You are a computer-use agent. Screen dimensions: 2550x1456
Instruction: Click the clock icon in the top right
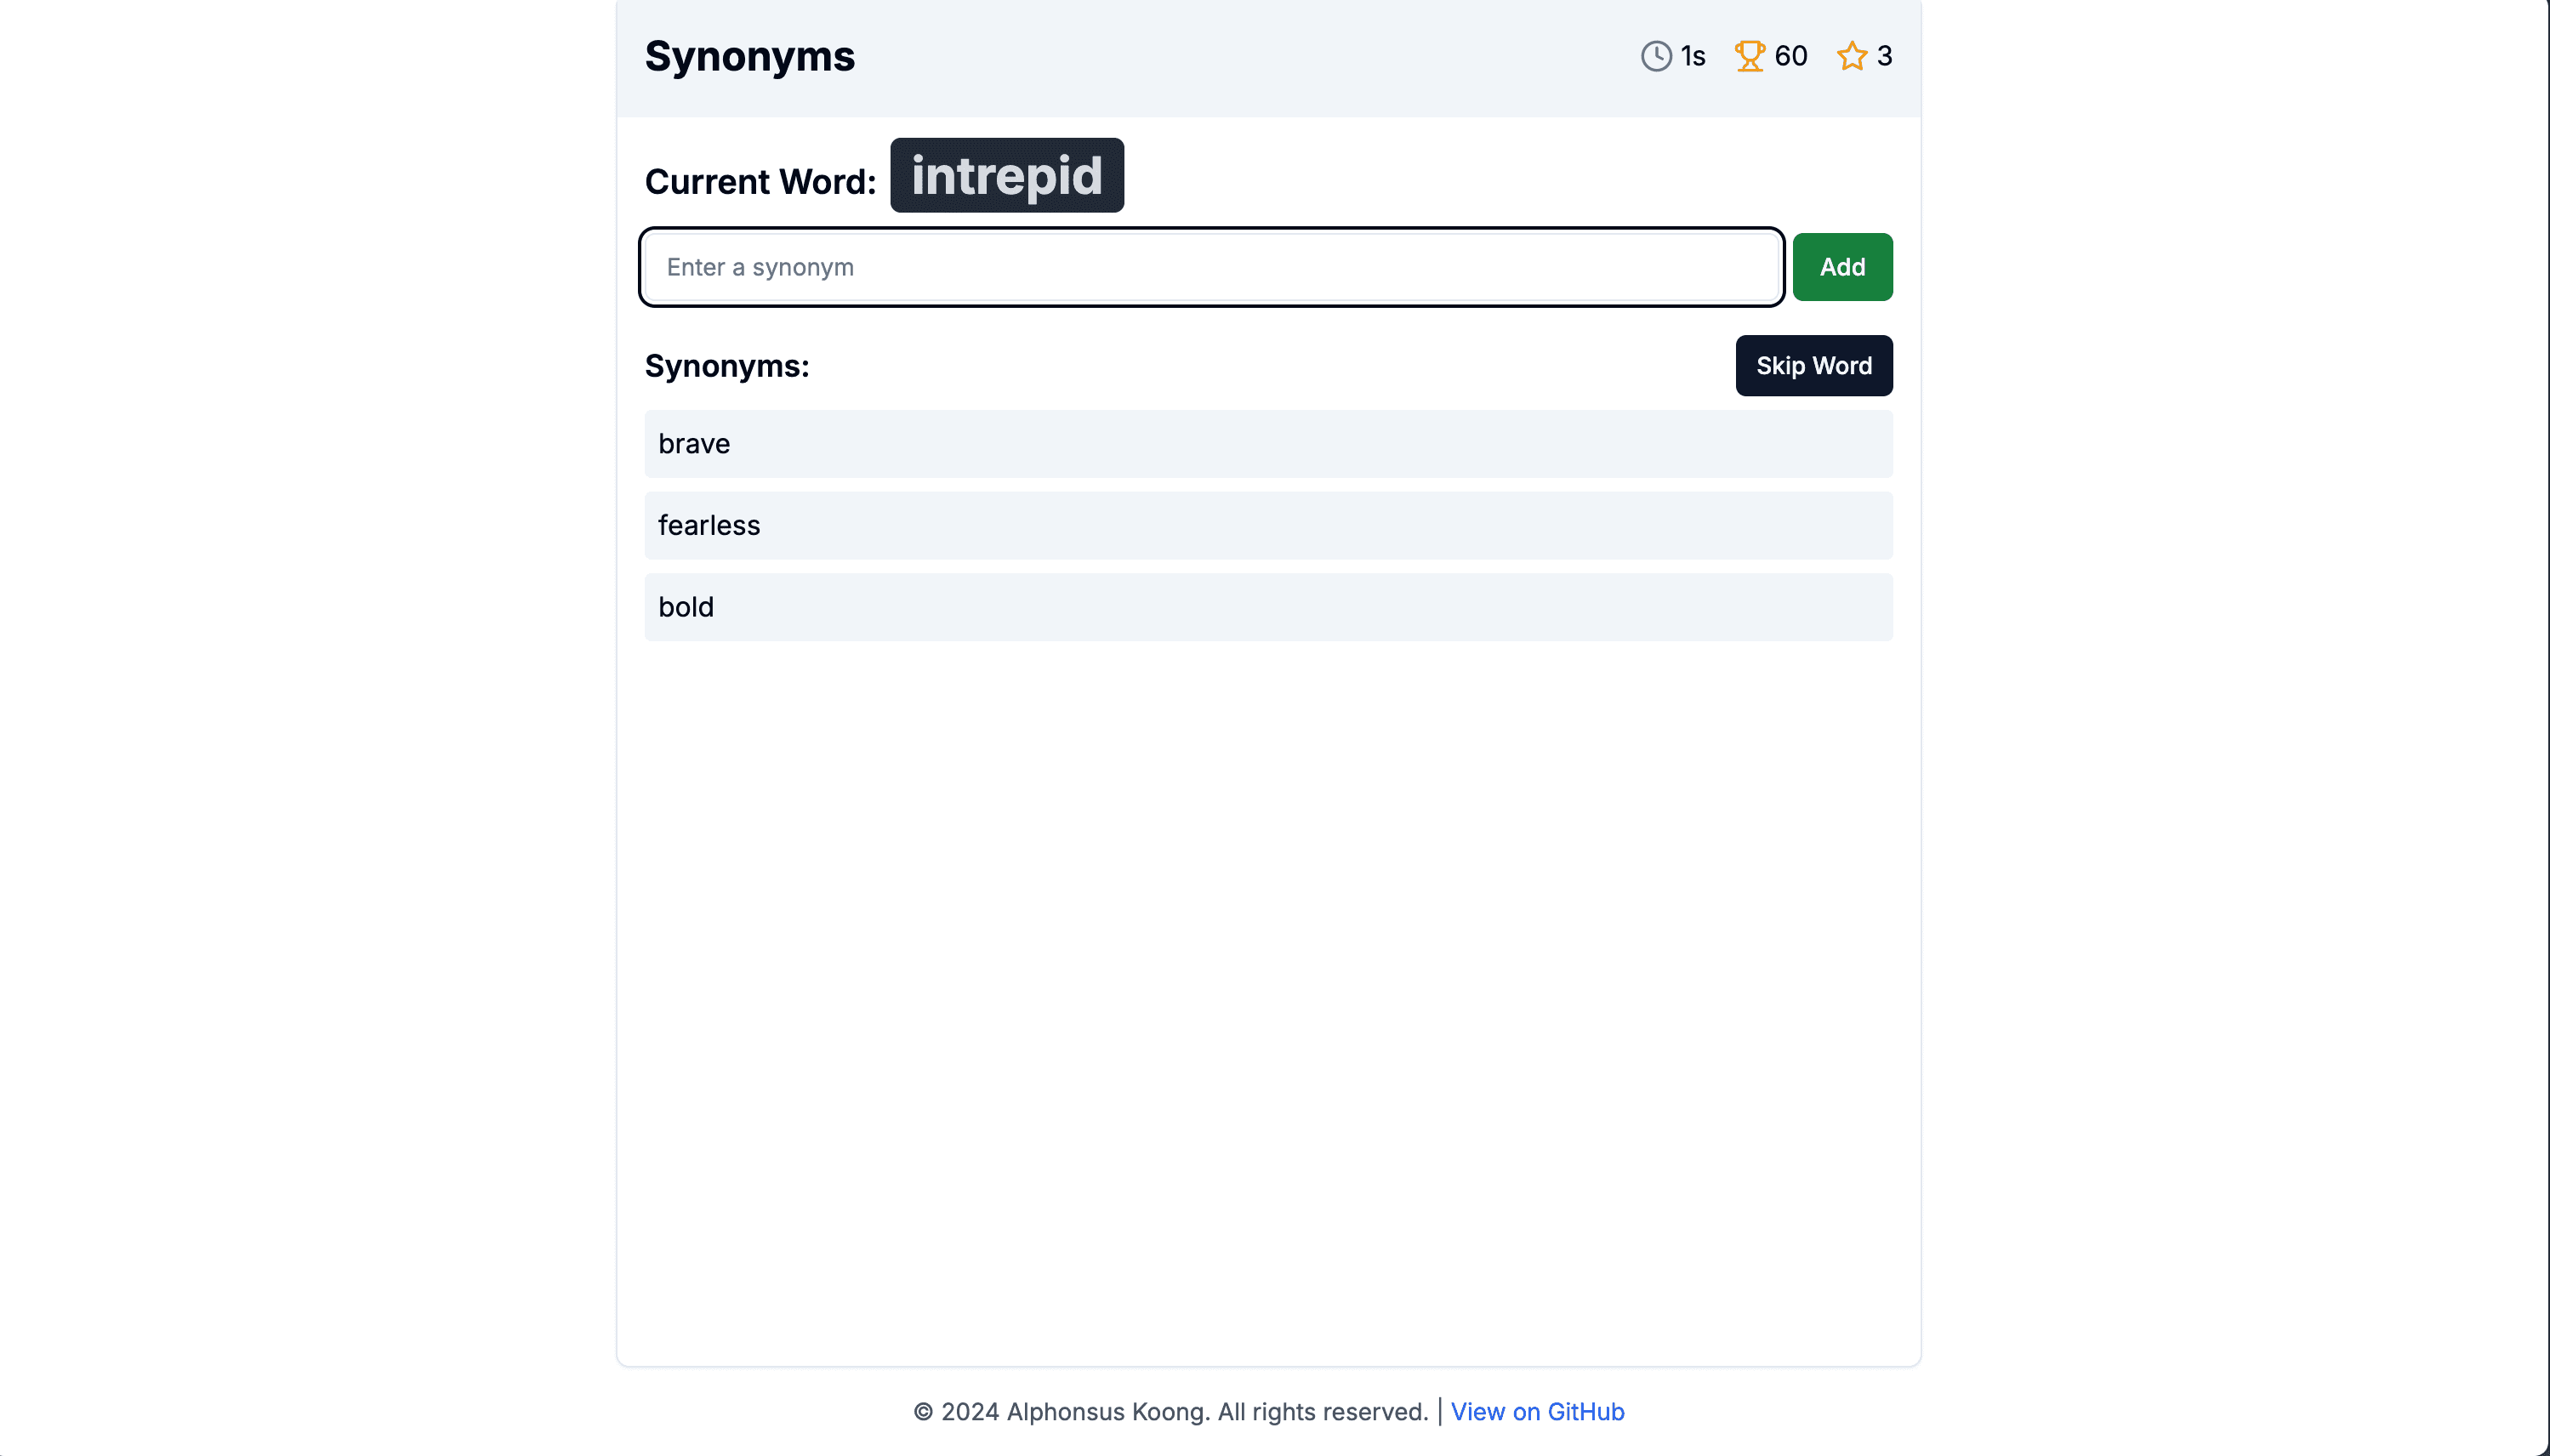click(1655, 56)
